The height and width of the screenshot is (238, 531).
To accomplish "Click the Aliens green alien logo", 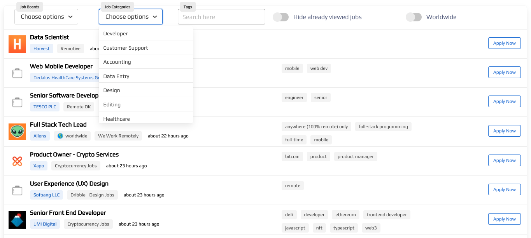I will point(17,132).
